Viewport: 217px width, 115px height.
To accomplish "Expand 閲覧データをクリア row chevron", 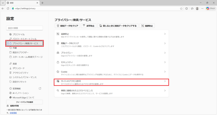I will pos(165,43).
